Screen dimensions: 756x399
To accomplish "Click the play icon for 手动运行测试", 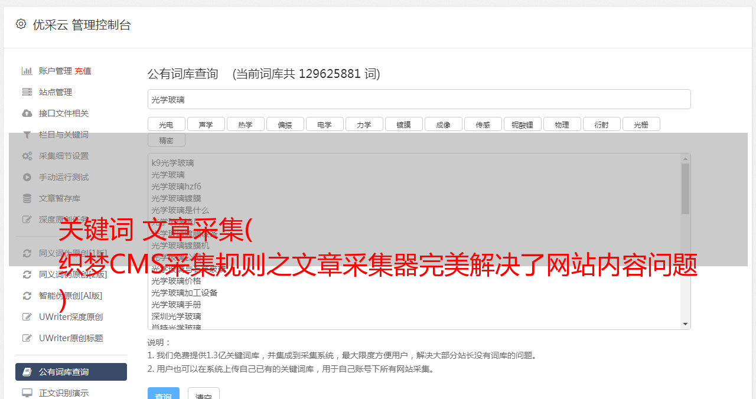I will [x=27, y=177].
